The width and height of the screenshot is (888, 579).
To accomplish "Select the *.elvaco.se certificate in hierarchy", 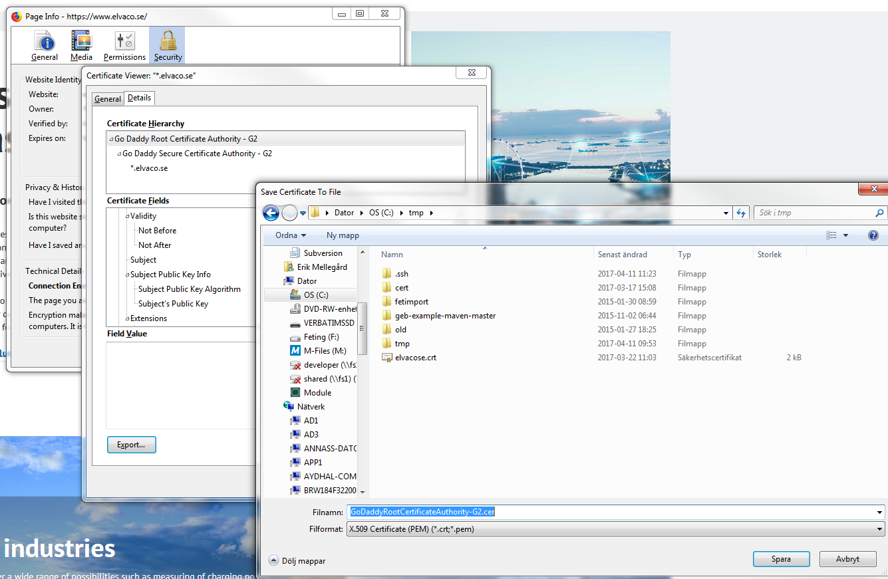I will [x=149, y=168].
